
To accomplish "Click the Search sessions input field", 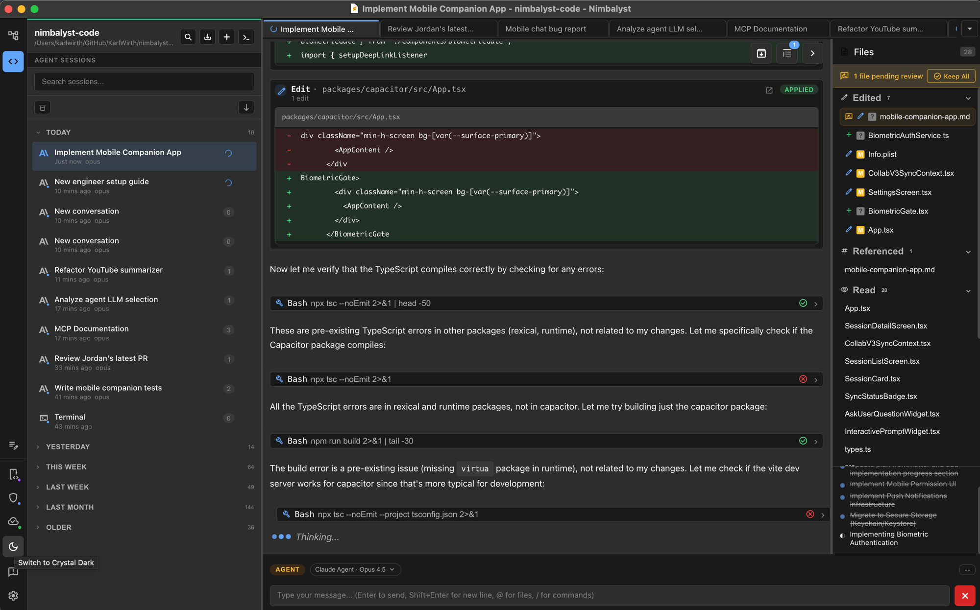I will pyautogui.click(x=144, y=82).
